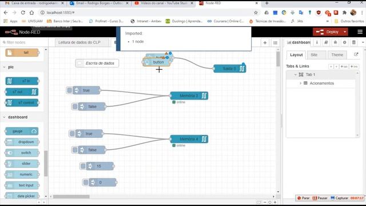Screen dimensions: 366x206
Task: Select the Saida 0 s7 out node
Action: [x=230, y=69]
